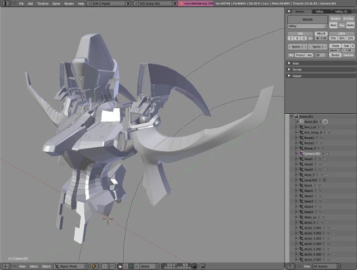Enable the Shadow render toggle
This screenshot has height=270, width=357.
pos(335,18)
